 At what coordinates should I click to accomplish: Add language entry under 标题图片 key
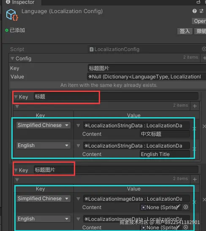pos(195,179)
